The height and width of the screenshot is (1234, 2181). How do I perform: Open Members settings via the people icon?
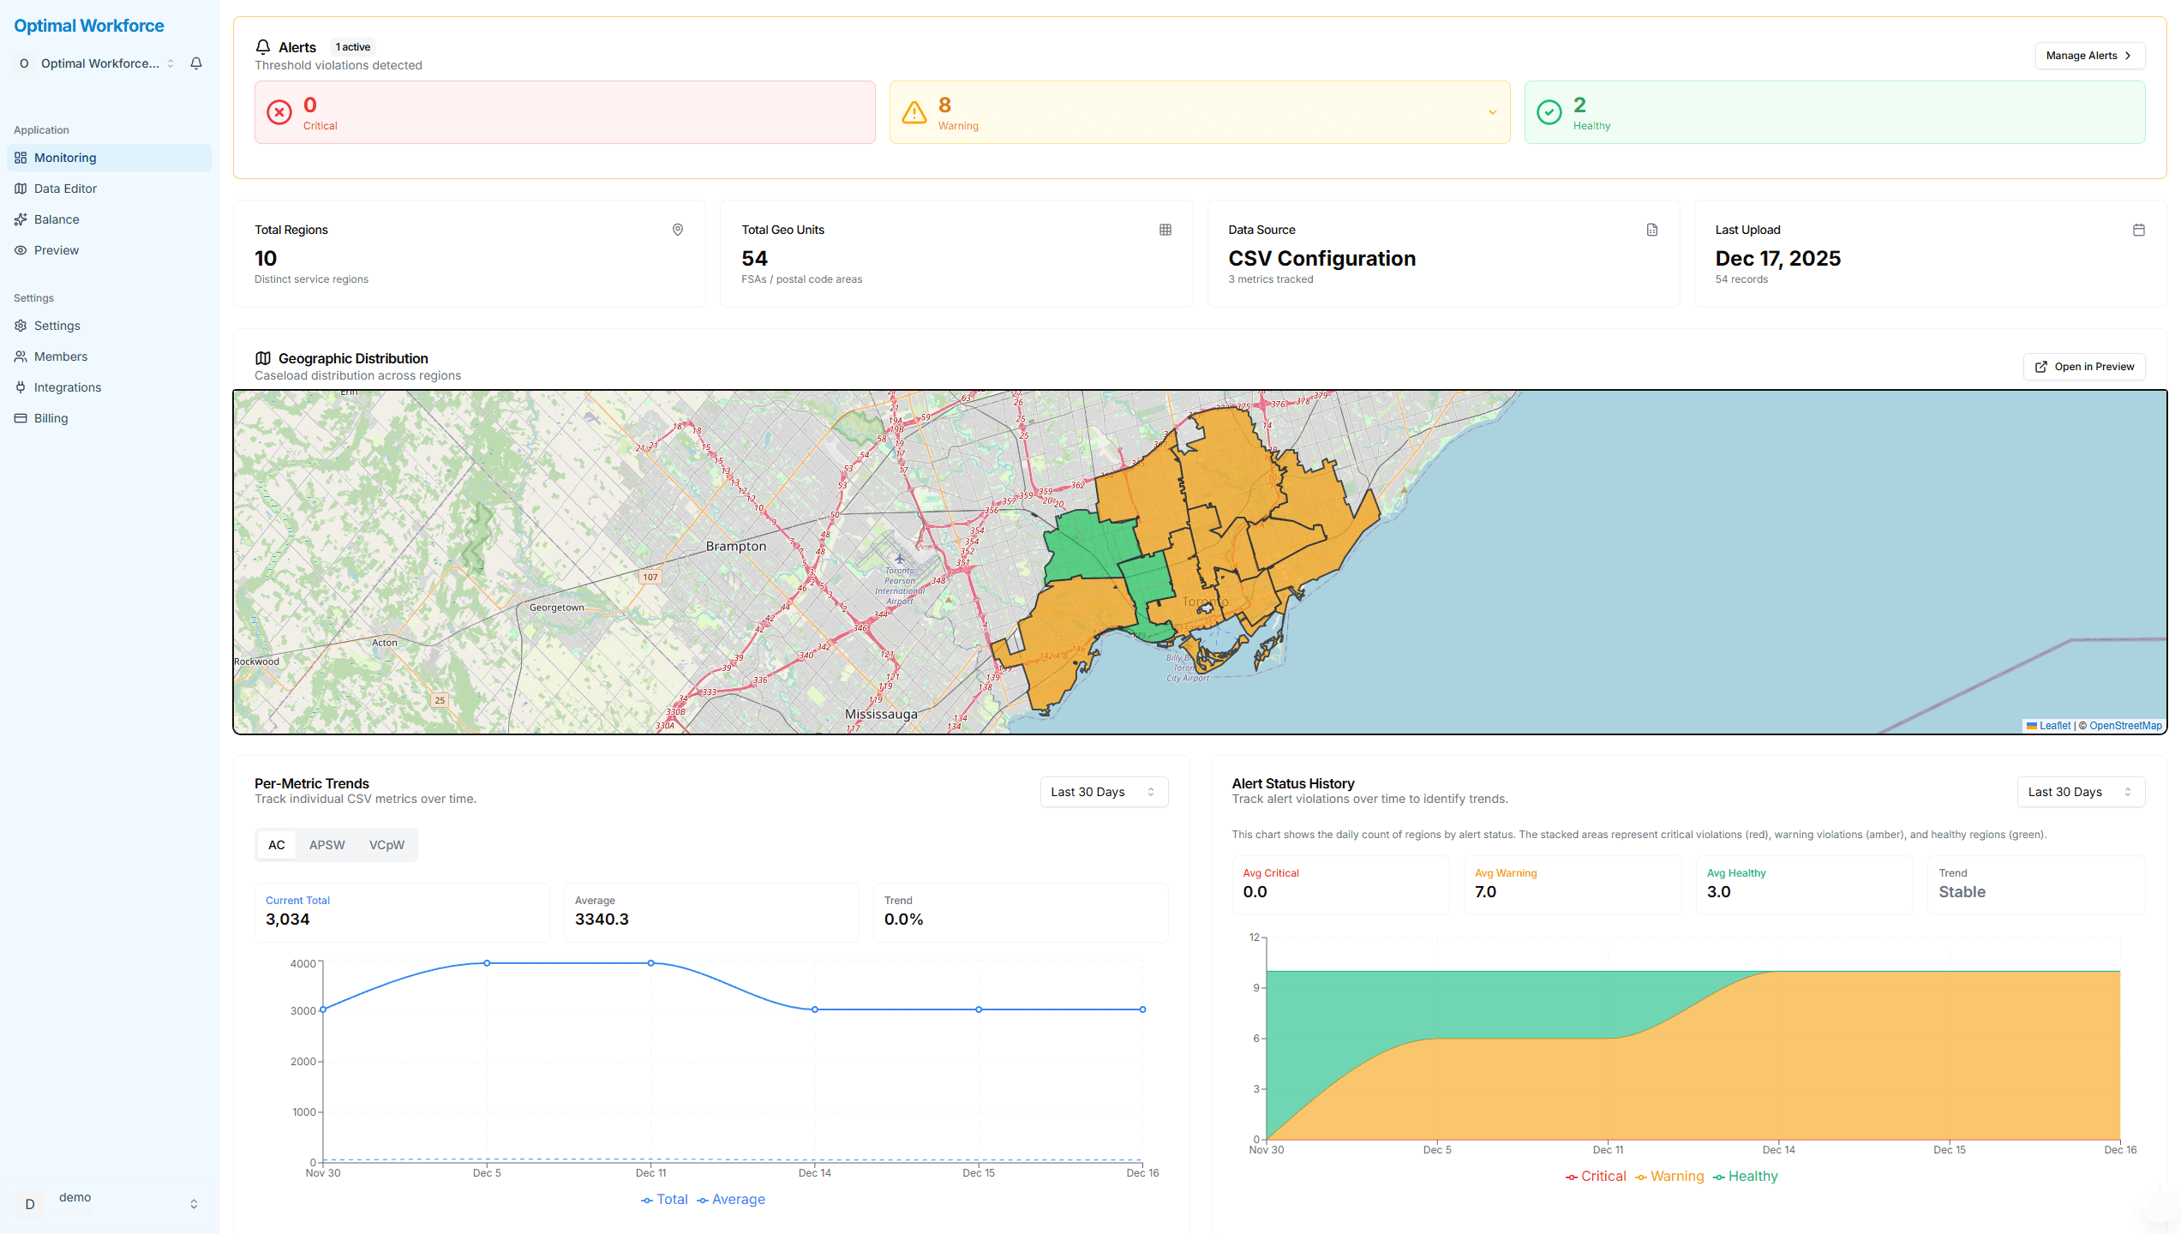(x=21, y=356)
